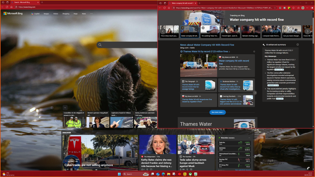The image size is (315, 177).
Task: Expand more news cards with right chevron
Action: (255, 93)
